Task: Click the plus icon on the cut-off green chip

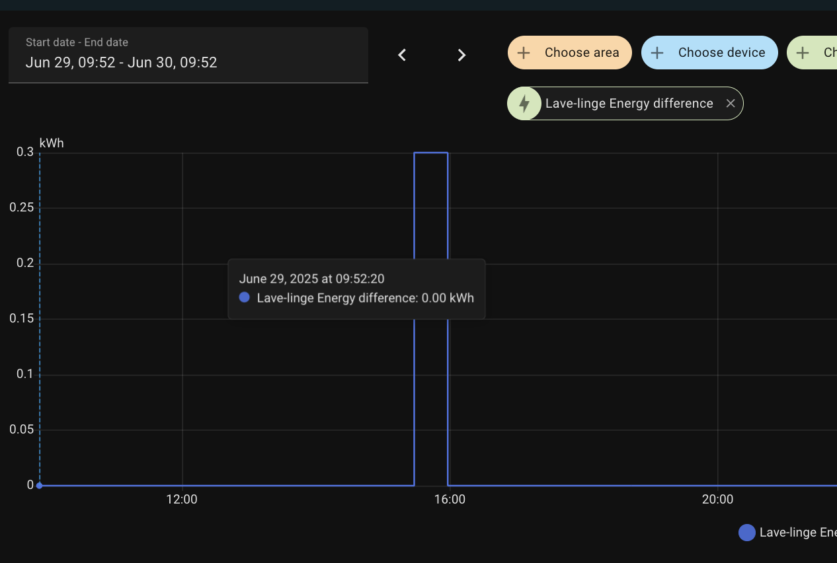Action: click(803, 53)
